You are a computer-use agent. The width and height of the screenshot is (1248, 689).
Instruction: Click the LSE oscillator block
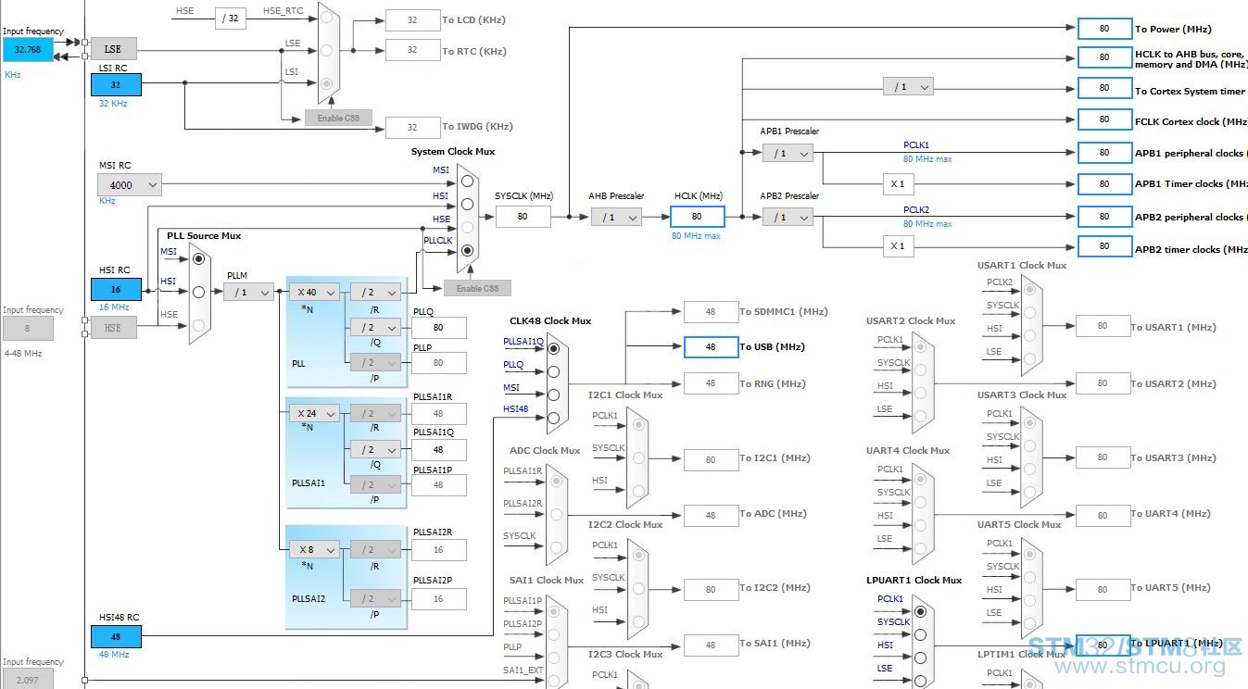click(113, 48)
